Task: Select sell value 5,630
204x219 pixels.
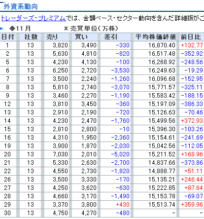Action: 60,54
